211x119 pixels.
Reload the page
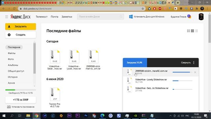[14, 9]
